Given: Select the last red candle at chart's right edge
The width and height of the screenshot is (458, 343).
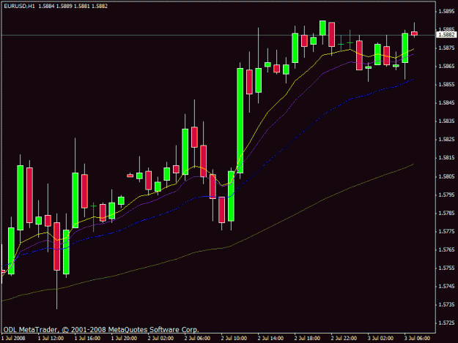Looking at the screenshot, I should coord(414,34).
